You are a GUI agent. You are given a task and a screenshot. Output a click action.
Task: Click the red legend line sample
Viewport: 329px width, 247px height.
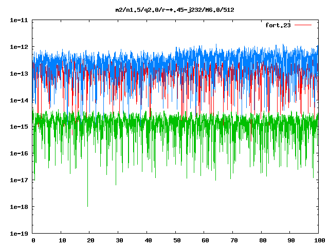303,25
